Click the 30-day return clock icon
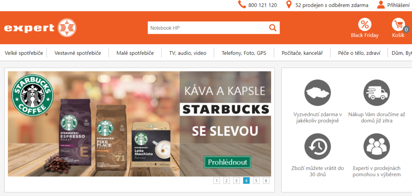412x196 pixels. 318,146
